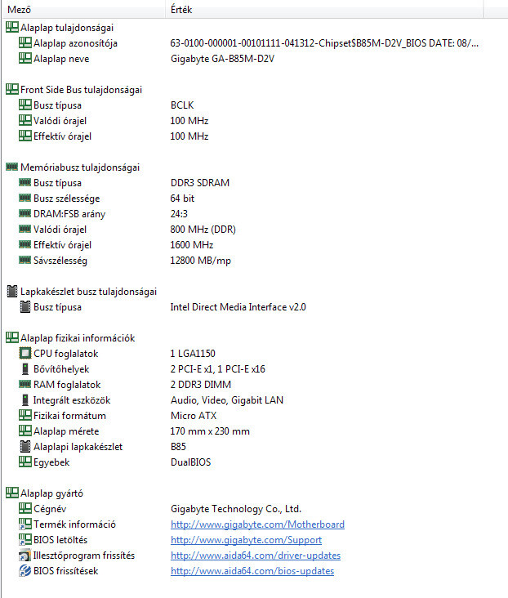
Task: Click the Lapkakészlet busz tulajdonságai chip icon
Action: click(12, 292)
